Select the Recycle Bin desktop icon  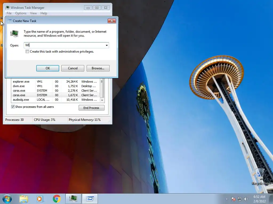tap(260, 177)
